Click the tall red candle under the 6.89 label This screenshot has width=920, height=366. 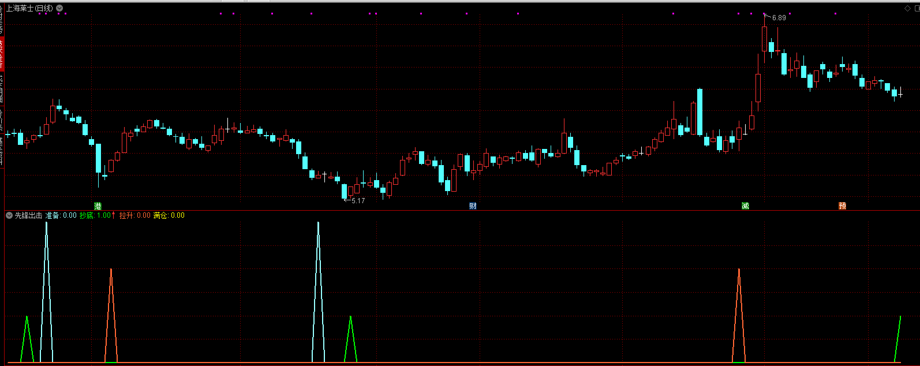coord(764,39)
